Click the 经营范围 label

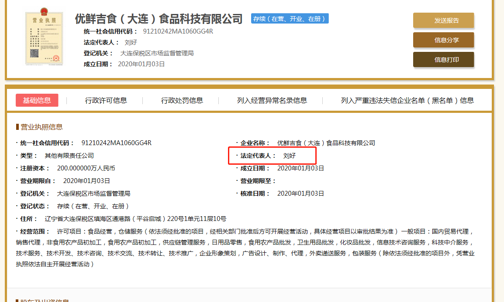point(35,231)
